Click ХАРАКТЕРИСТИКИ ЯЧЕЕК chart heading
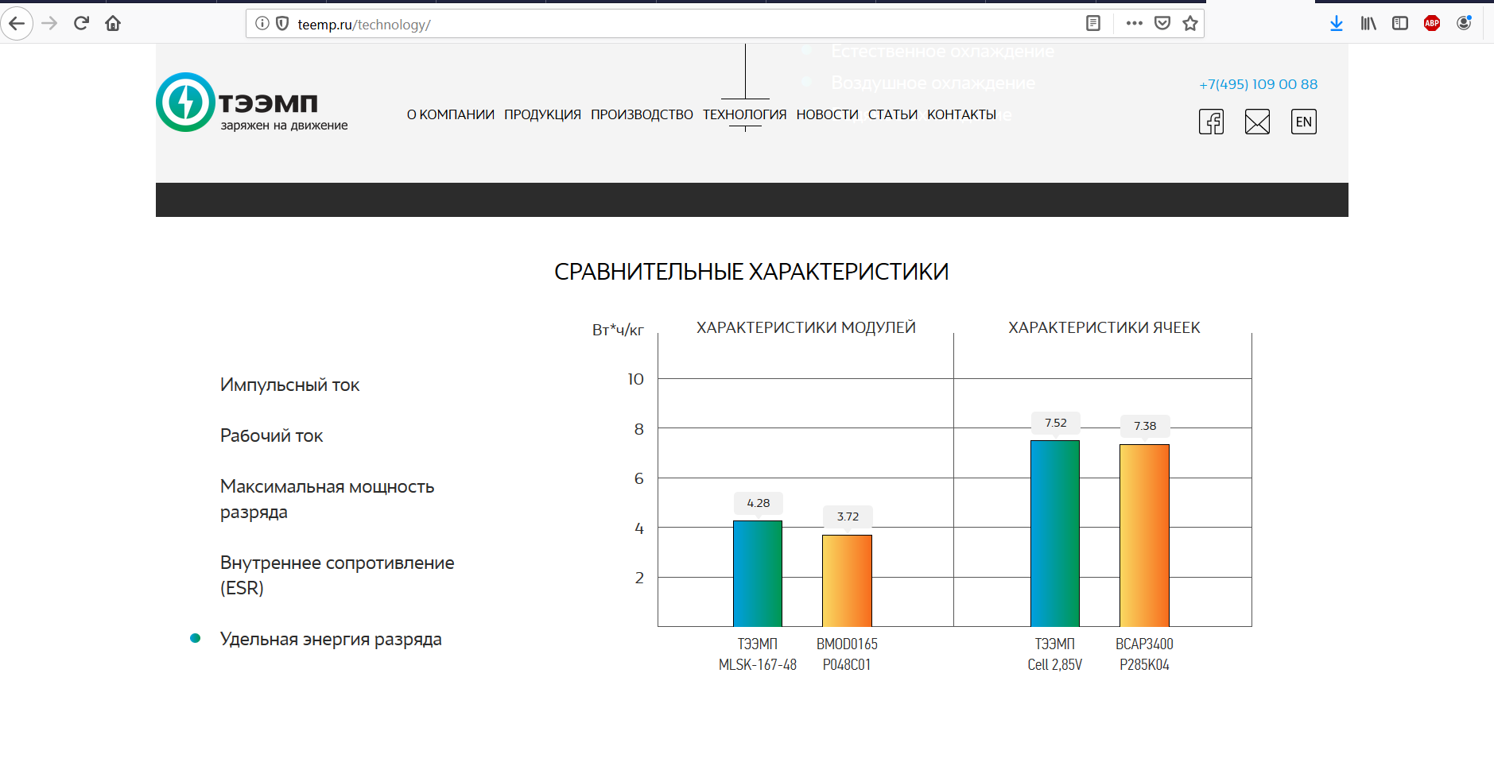Image resolution: width=1494 pixels, height=766 pixels. tap(1104, 327)
